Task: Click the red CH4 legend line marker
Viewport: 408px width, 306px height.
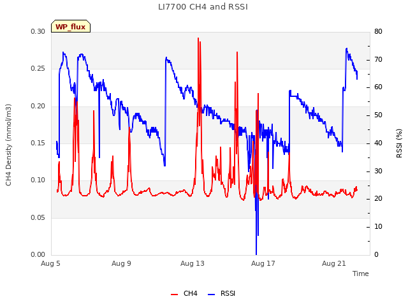Action: 174,295
